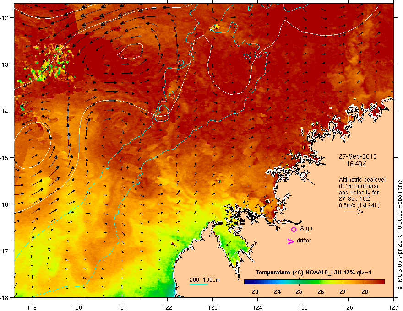Click the 'Argo' legend label
The height and width of the screenshot is (311, 403).
306,228
